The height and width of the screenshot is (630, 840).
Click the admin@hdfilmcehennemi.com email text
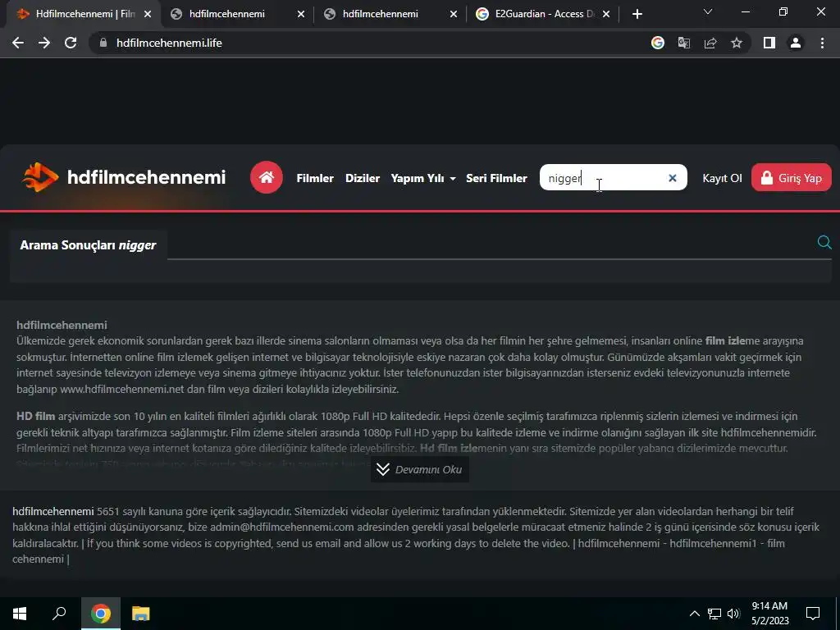pyautogui.click(x=282, y=527)
